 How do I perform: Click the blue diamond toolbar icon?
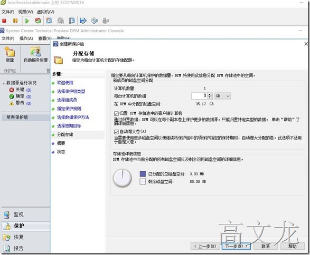tap(95, 21)
